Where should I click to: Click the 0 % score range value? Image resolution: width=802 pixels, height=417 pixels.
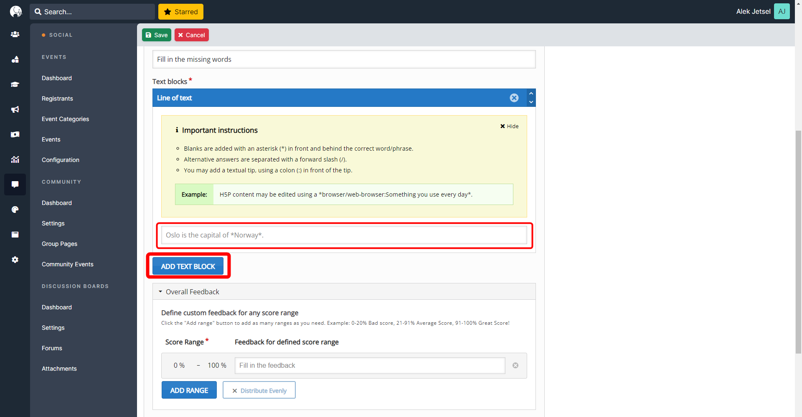(179, 365)
